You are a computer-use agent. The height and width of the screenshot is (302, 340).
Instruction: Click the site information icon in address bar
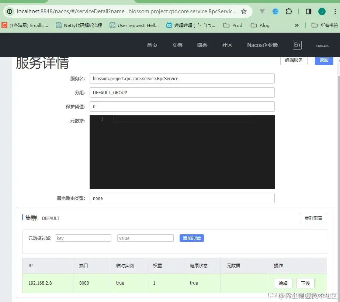[9, 11]
